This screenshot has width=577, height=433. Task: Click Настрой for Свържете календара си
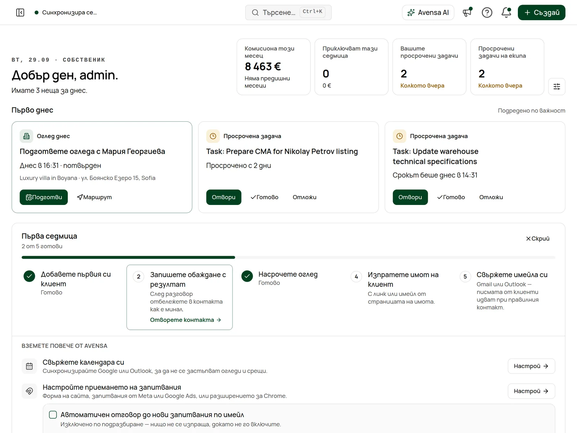(531, 366)
